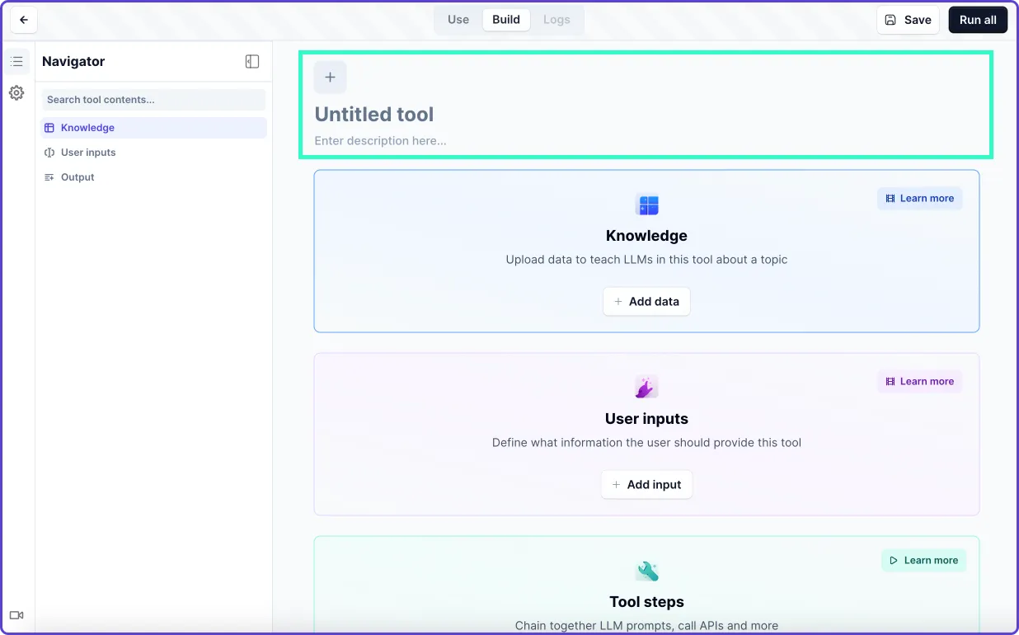Open the navigator list icon in sidebar
1019x635 pixels.
(16, 62)
